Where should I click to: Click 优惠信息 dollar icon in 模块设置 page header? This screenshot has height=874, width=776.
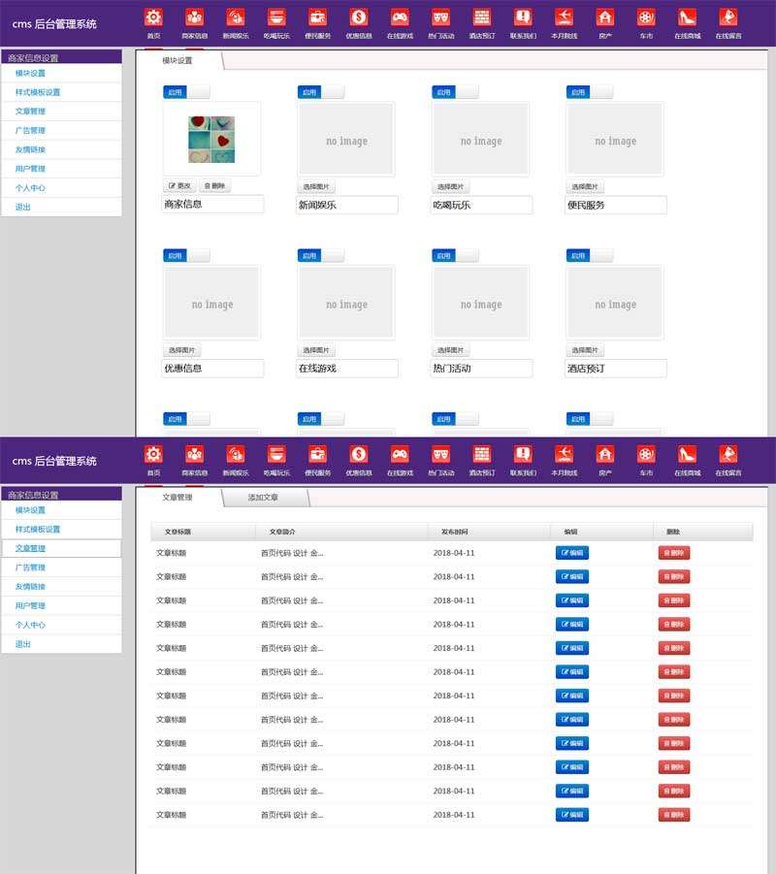(x=359, y=17)
